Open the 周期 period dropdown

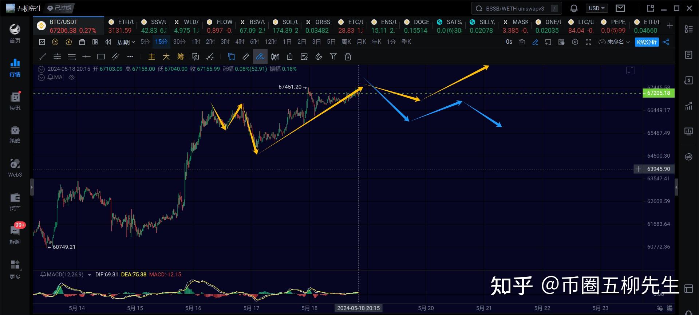(x=126, y=42)
